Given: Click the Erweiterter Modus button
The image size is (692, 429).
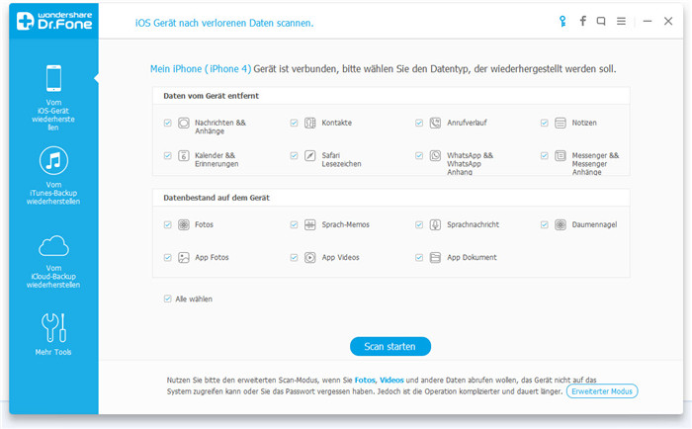Looking at the screenshot, I should point(602,391).
